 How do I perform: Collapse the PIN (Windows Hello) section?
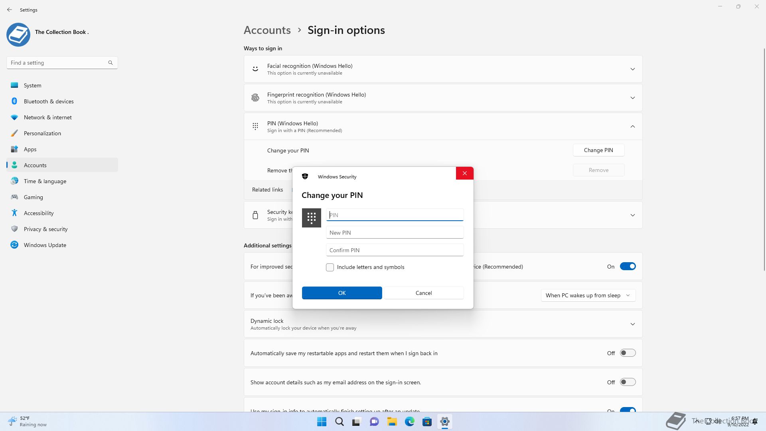tap(633, 127)
